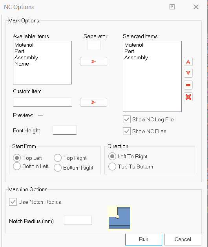Add custom item using arrow button
This screenshot has height=247, width=208.
tap(93, 102)
